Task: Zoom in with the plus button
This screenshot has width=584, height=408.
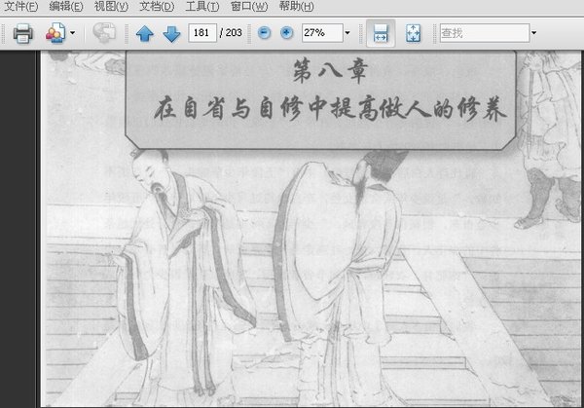Action: pos(286,33)
